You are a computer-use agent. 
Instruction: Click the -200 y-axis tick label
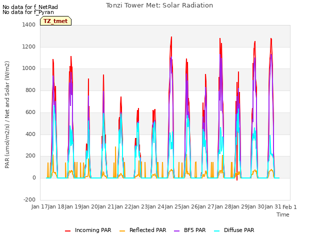pyautogui.click(x=29, y=199)
